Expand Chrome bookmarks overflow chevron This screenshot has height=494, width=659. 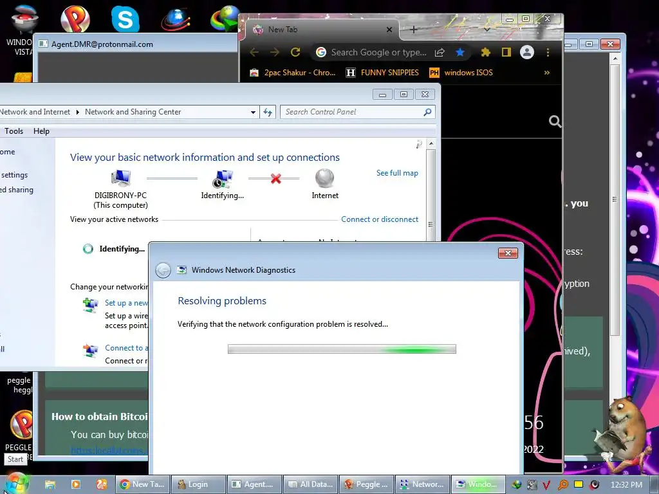pyautogui.click(x=547, y=73)
